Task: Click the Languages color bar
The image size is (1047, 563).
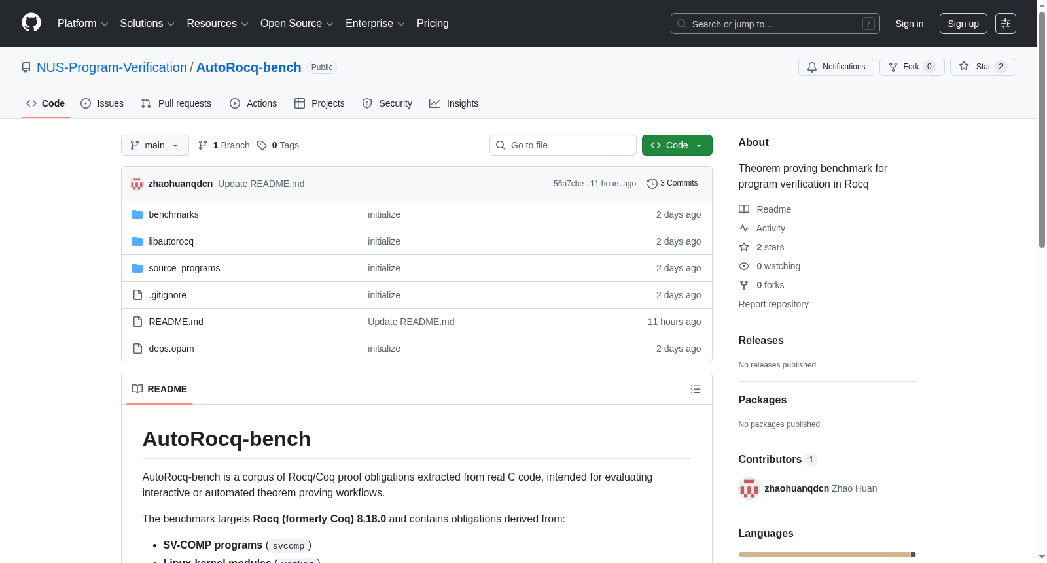Action: click(x=827, y=554)
